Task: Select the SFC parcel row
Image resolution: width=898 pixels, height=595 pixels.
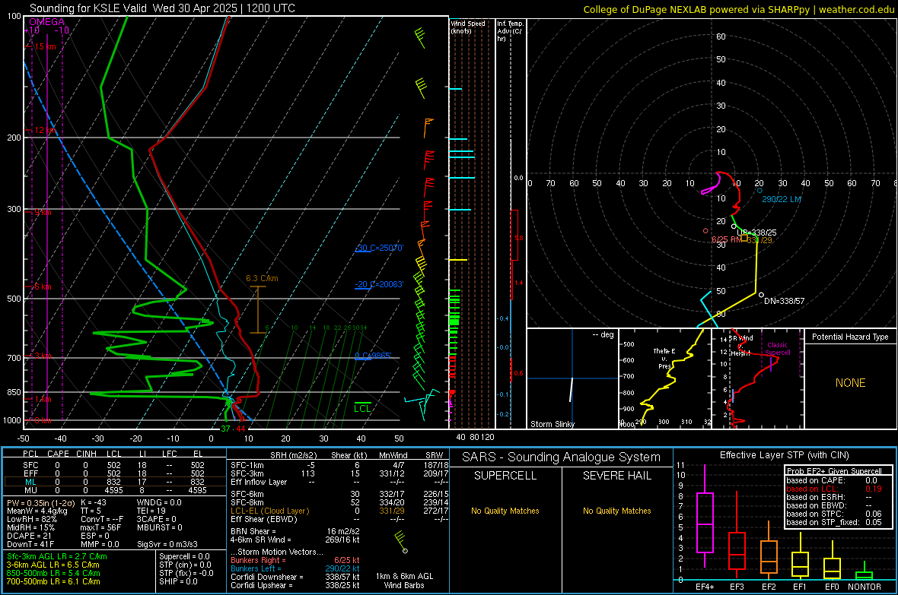Action: tap(114, 465)
